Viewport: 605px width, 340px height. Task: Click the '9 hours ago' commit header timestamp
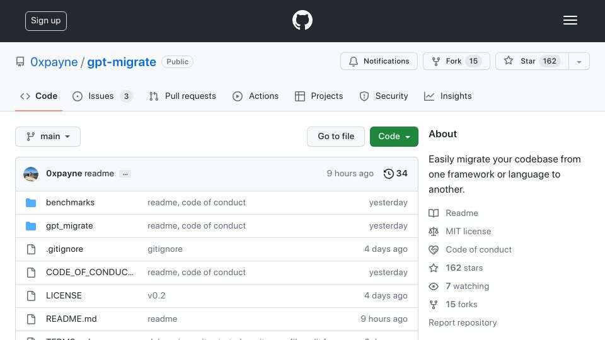[x=350, y=174]
